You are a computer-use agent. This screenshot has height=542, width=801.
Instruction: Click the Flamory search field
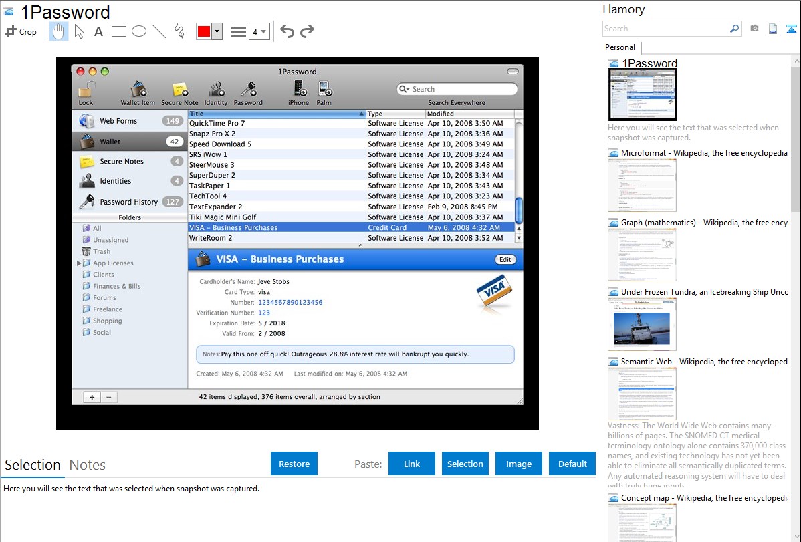point(665,29)
